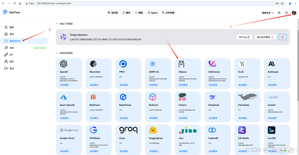Image resolution: width=299 pixels, height=155 pixels.
Task: Open the 简体中文 language dropdown
Action: coord(268,13)
